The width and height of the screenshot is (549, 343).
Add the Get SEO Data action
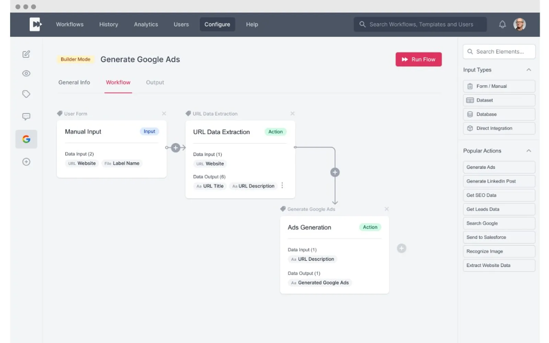click(499, 195)
